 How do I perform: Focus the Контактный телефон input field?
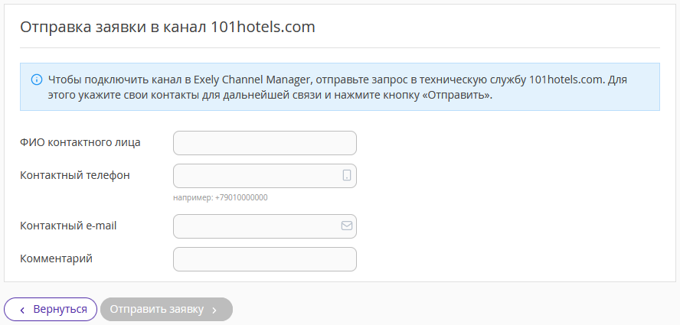[x=257, y=176]
